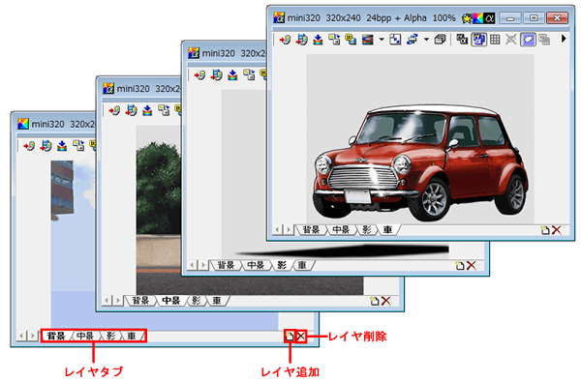Viewport: 581px width, 382px height.
Task: Select the 背景 tab in the front window
Action: pos(311,230)
